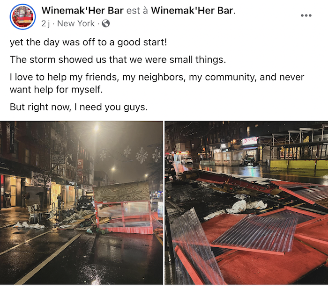Open the right photo of red debris panels
328x288 pixels.
click(x=246, y=202)
